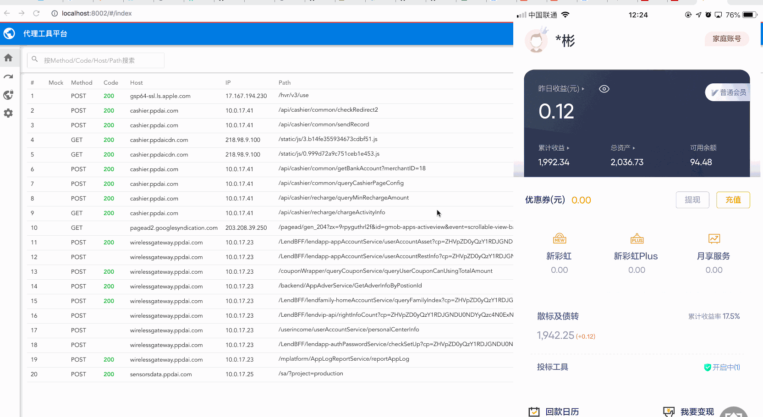The image size is (763, 417).
Task: Tap the phone battery icon
Action: (750, 15)
